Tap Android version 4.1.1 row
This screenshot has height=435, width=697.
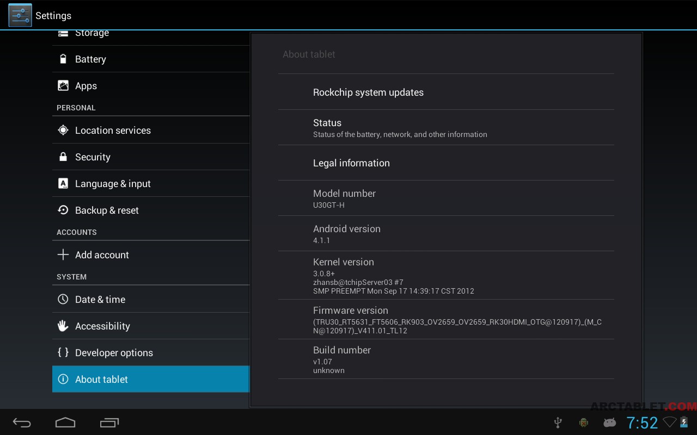click(x=446, y=233)
